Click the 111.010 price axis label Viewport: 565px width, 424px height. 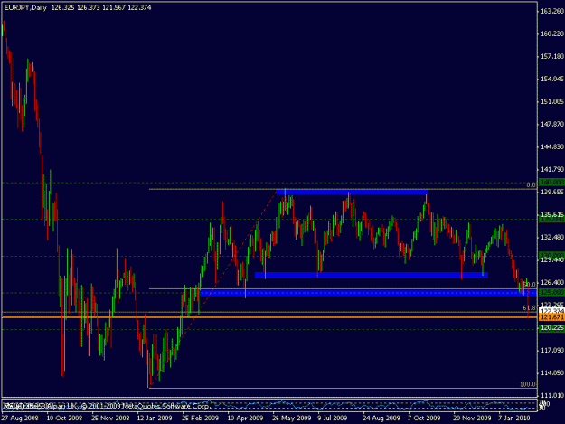(x=552, y=396)
